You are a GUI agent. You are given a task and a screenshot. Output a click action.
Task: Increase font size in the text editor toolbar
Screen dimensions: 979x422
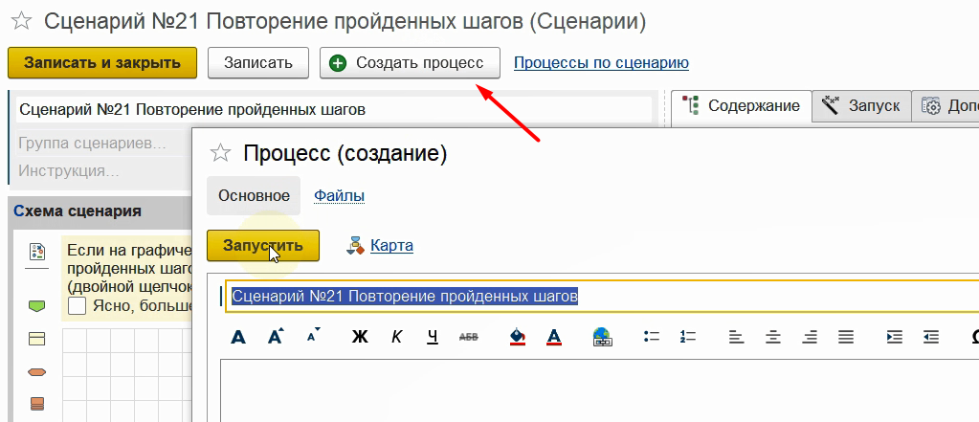click(x=276, y=337)
